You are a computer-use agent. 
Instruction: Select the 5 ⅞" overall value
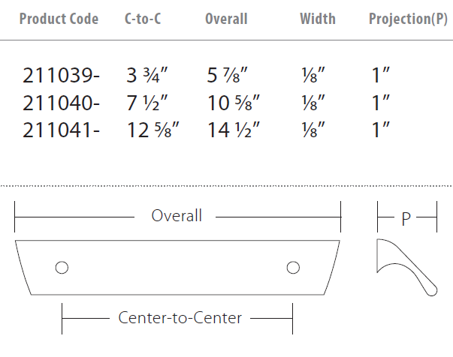228,75
